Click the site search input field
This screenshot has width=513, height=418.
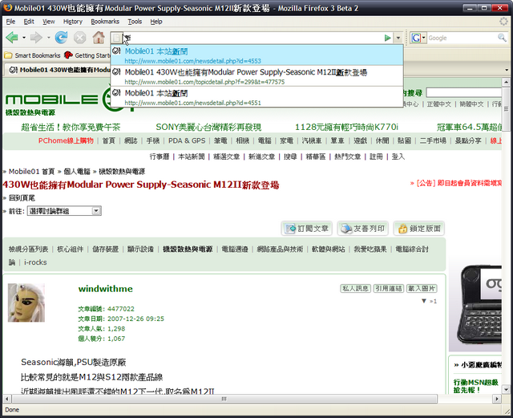click(463, 93)
